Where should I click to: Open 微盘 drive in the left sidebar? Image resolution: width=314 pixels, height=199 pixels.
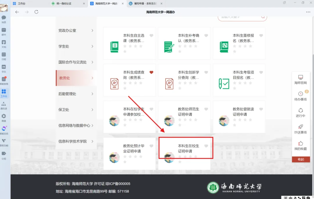coord(3,118)
